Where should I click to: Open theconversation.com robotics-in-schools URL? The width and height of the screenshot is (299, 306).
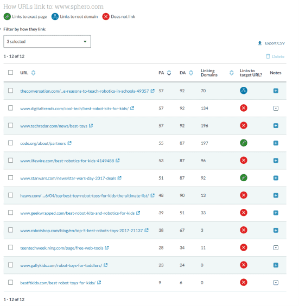(x=85, y=91)
